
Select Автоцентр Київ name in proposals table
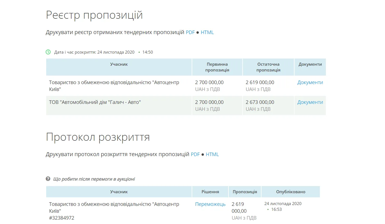(114, 86)
